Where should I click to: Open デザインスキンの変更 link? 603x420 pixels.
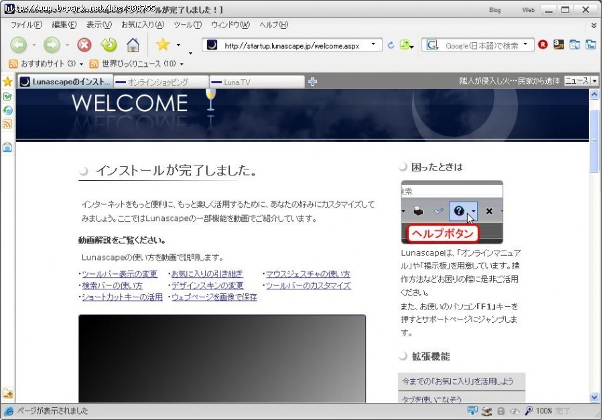[207, 285]
